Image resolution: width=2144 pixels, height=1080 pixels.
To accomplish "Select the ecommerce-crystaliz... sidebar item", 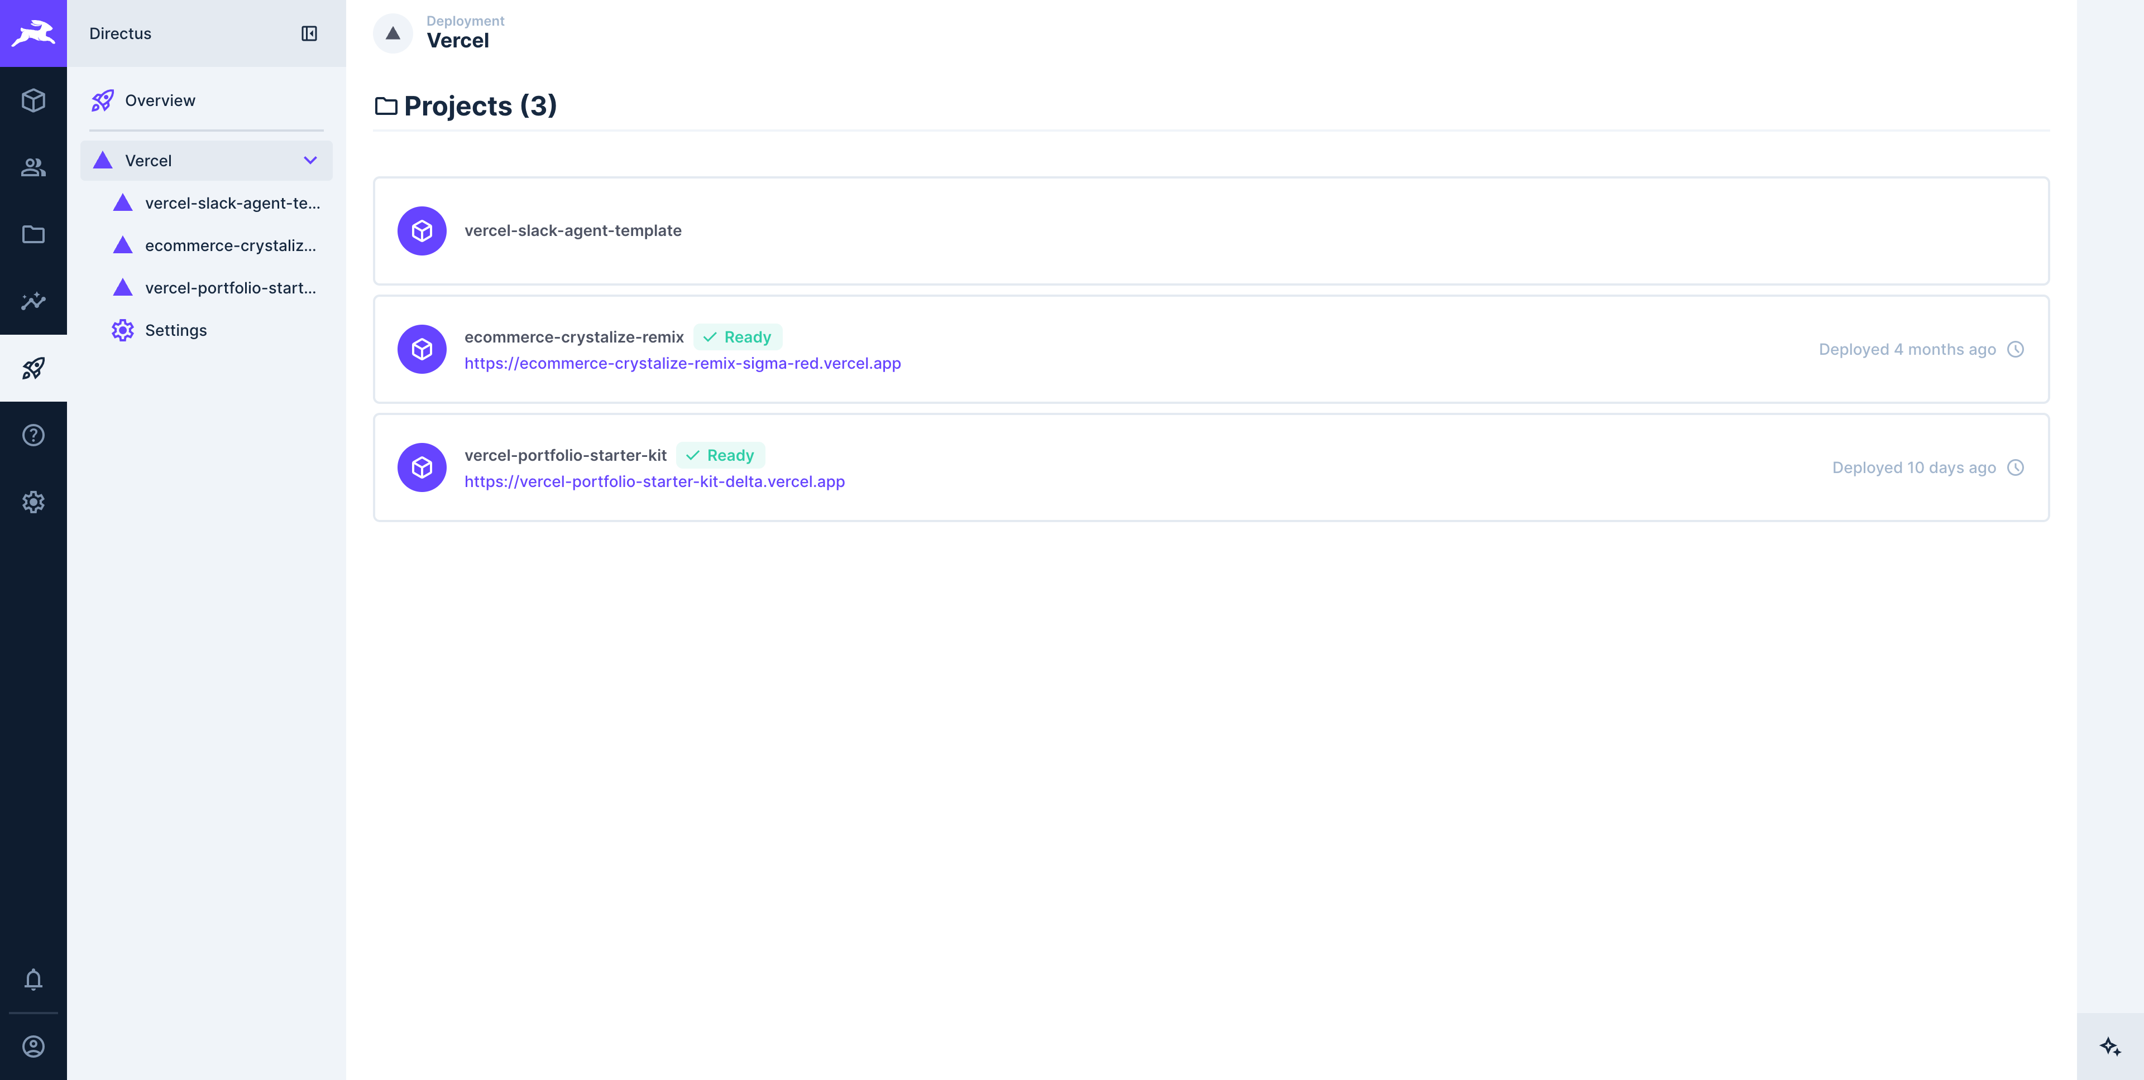I will pyautogui.click(x=229, y=245).
